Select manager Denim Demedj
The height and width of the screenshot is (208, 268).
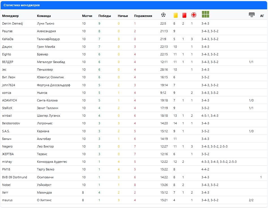[12, 23]
